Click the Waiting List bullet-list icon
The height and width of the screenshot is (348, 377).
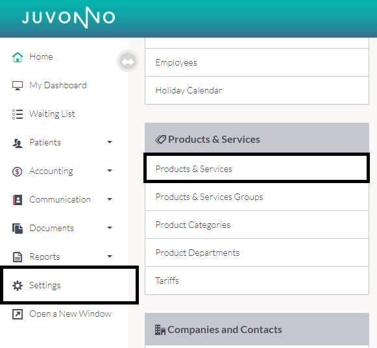pyautogui.click(x=18, y=114)
